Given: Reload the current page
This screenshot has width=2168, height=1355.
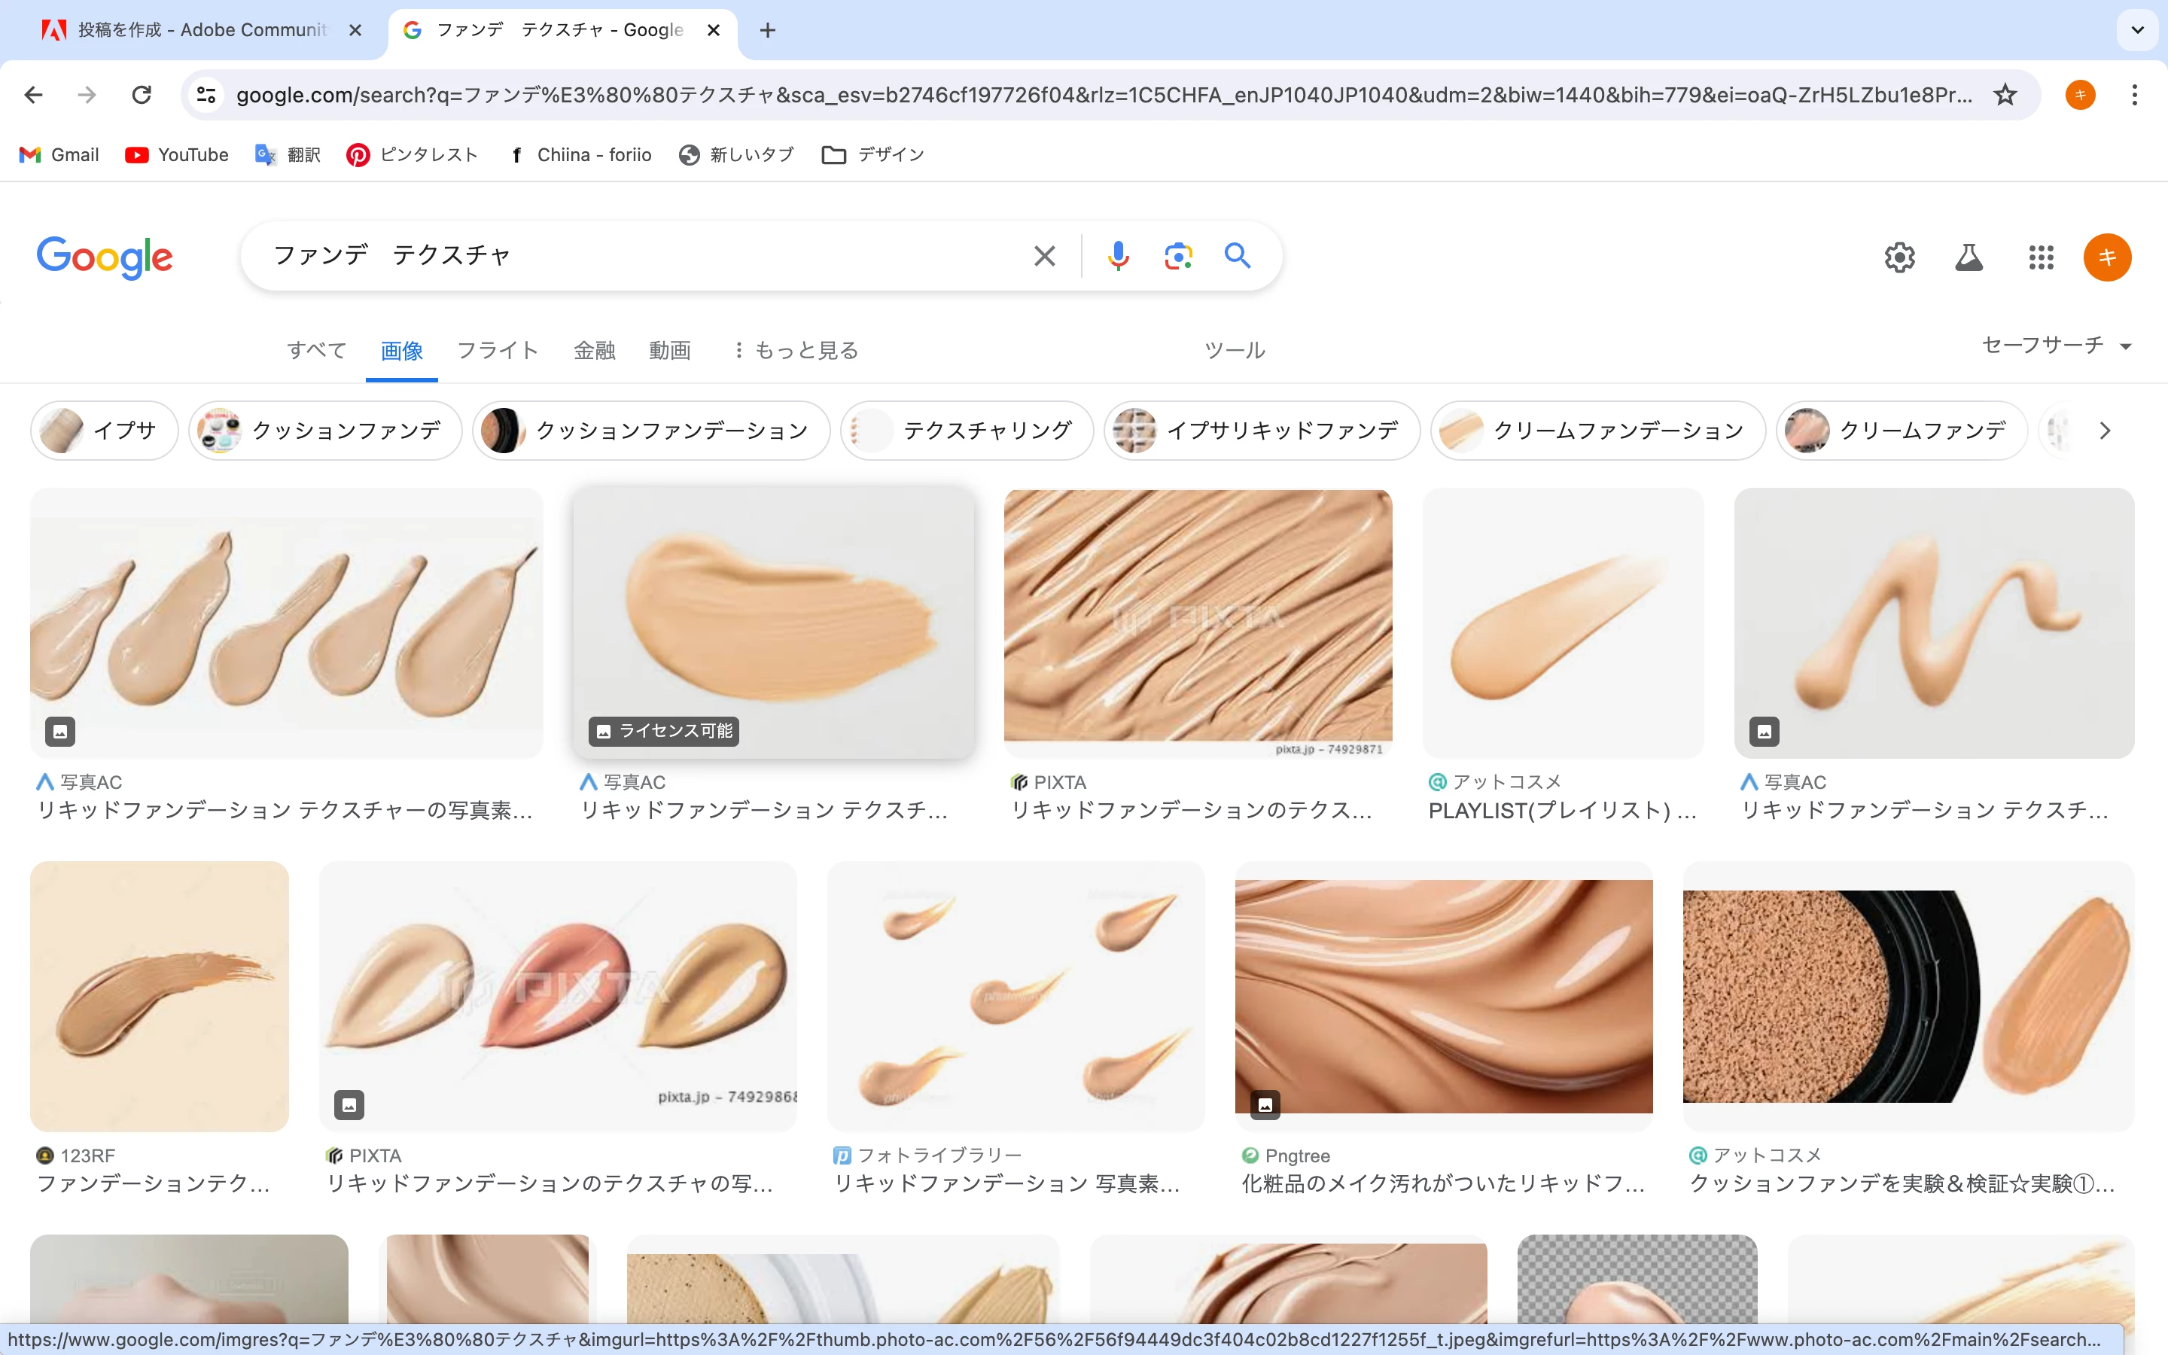Looking at the screenshot, I should (142, 95).
